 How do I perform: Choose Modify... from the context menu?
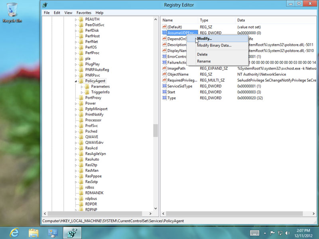(205, 39)
